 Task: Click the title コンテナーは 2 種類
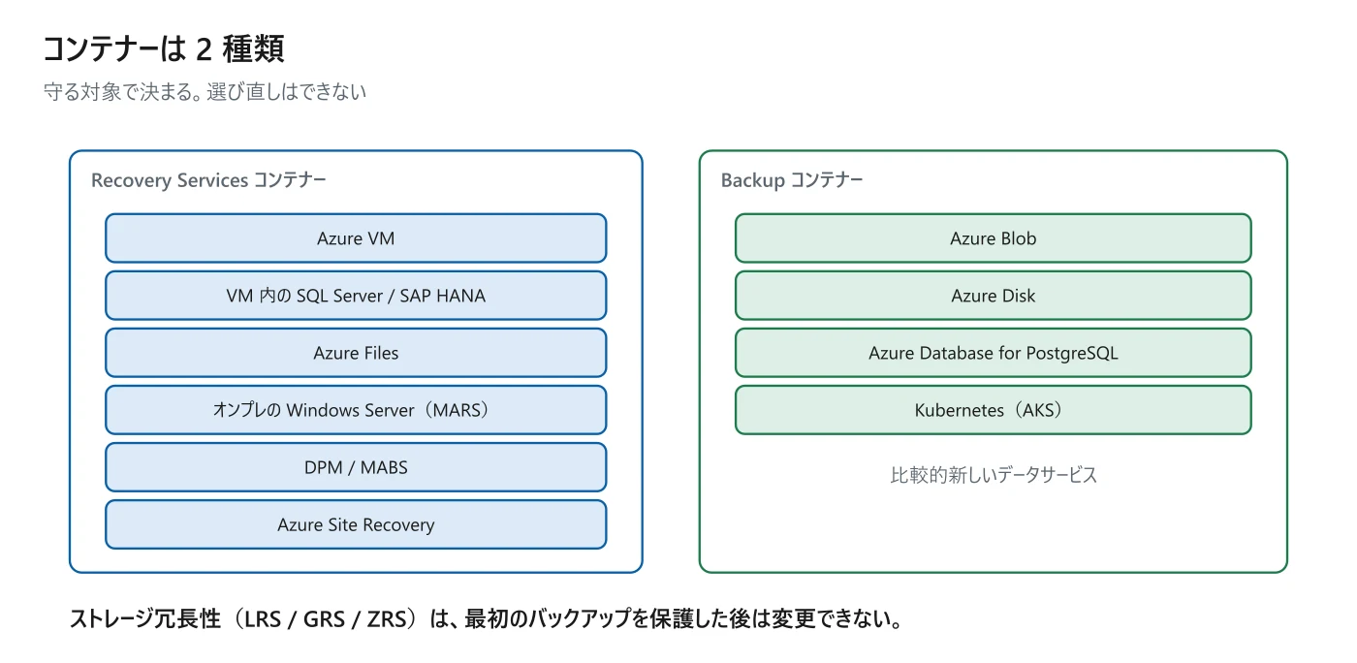pyautogui.click(x=164, y=47)
